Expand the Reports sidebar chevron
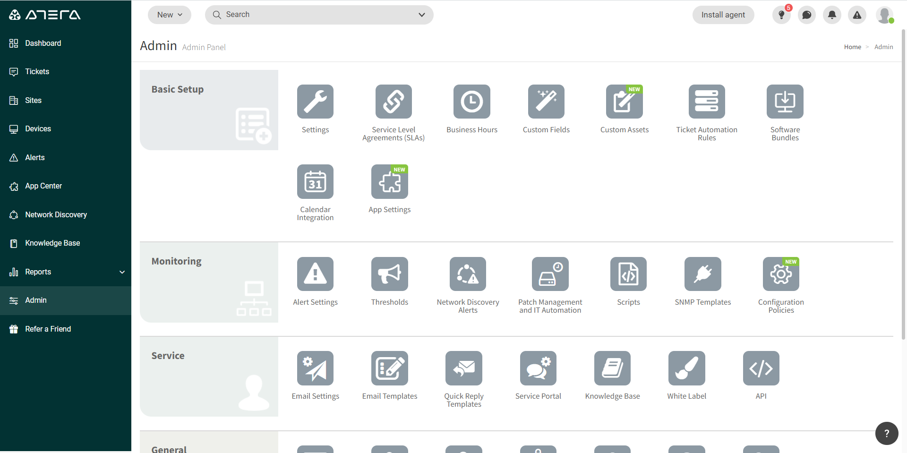The image size is (907, 453). point(122,272)
